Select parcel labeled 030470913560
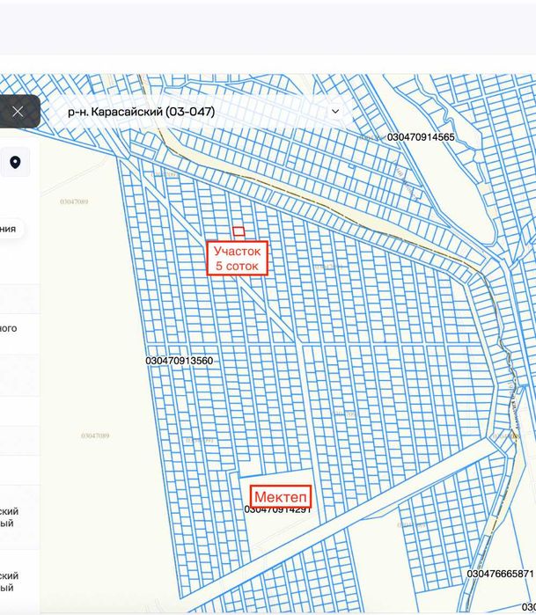 (180, 361)
